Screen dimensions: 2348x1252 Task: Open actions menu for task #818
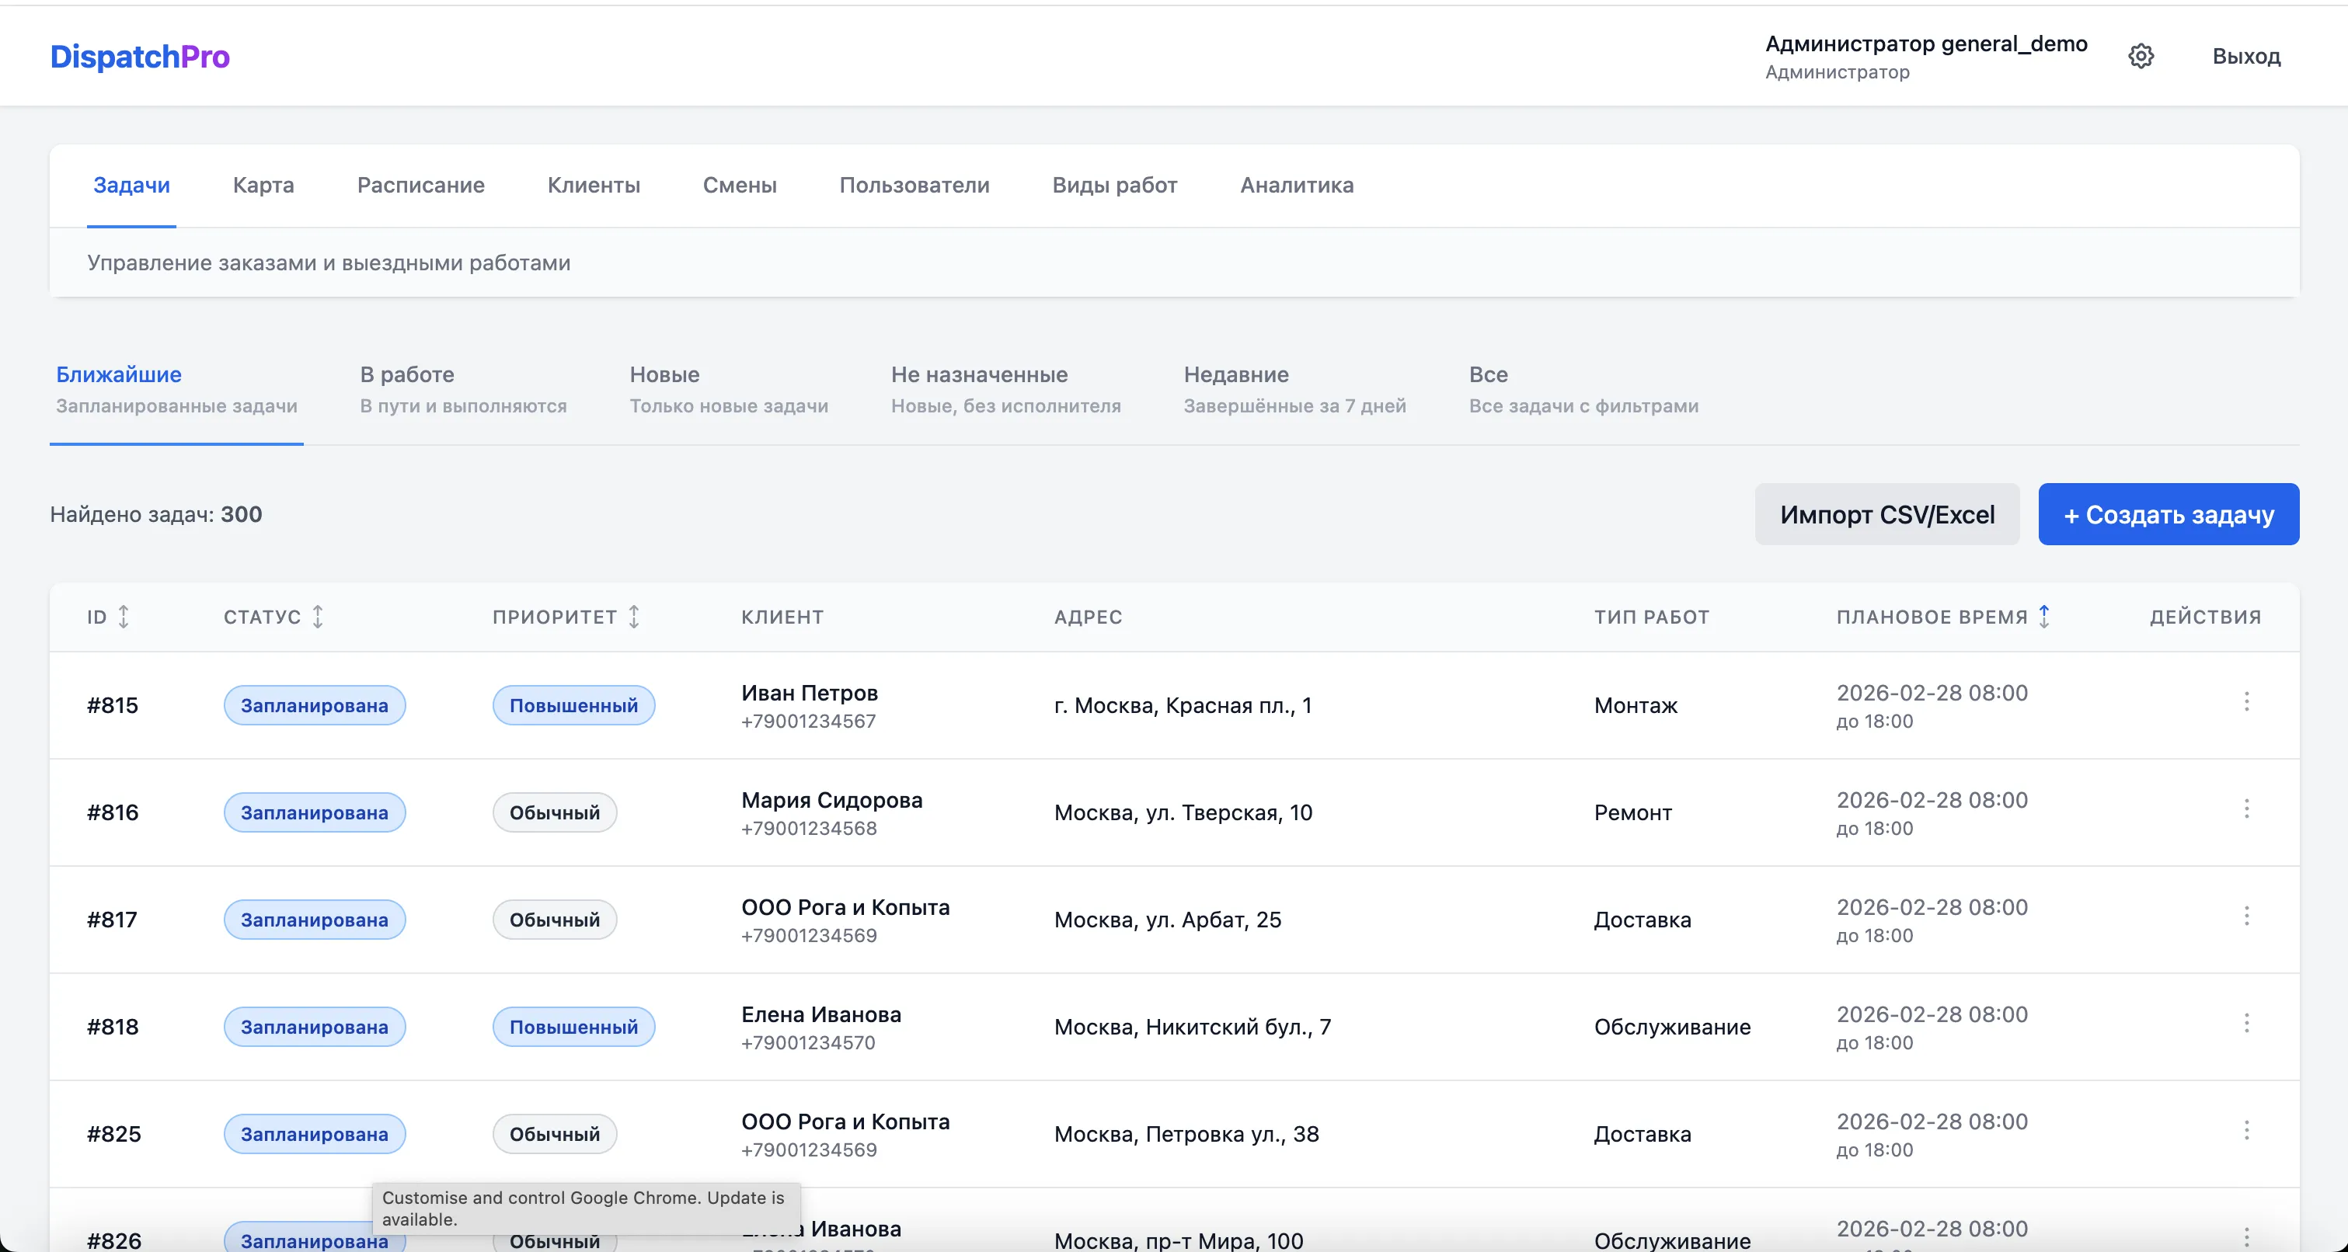[2249, 1025]
